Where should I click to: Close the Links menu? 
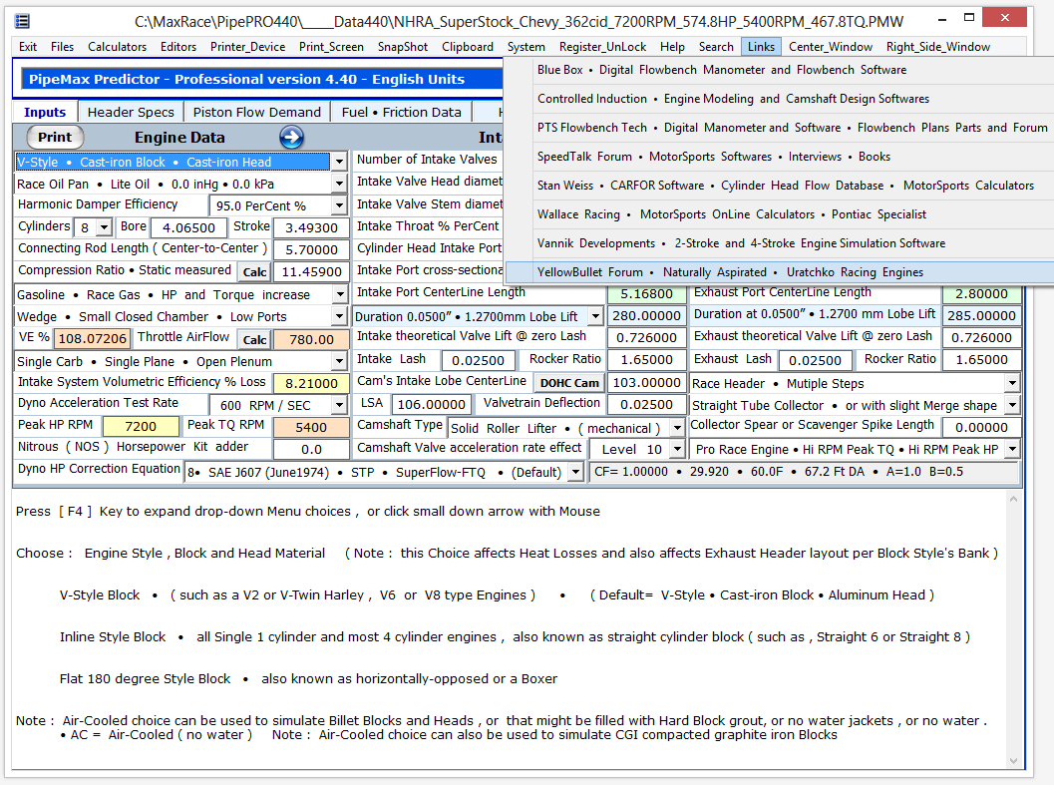pos(761,47)
